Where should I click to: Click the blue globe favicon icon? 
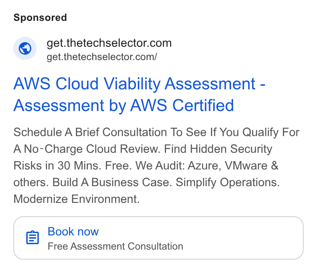pyautogui.click(x=25, y=48)
